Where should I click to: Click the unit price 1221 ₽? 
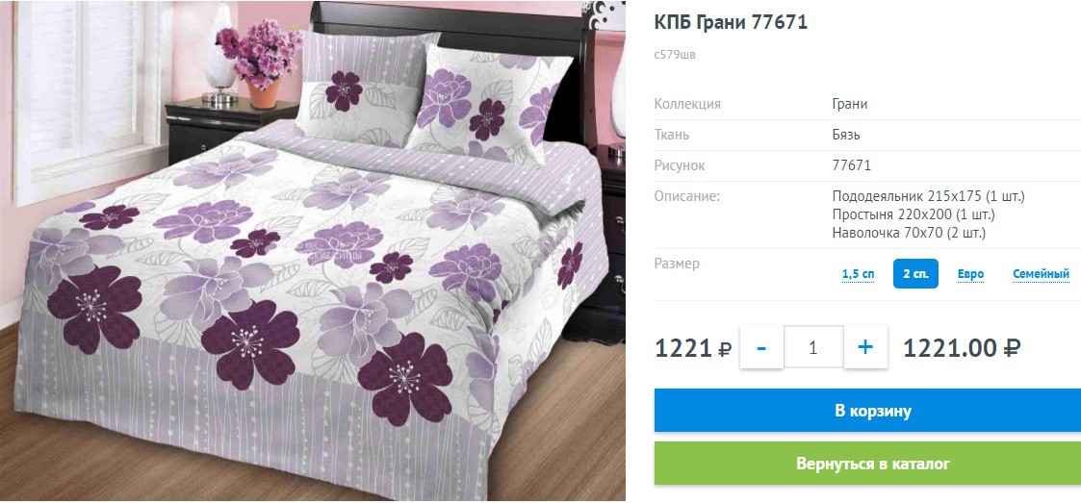tap(692, 348)
